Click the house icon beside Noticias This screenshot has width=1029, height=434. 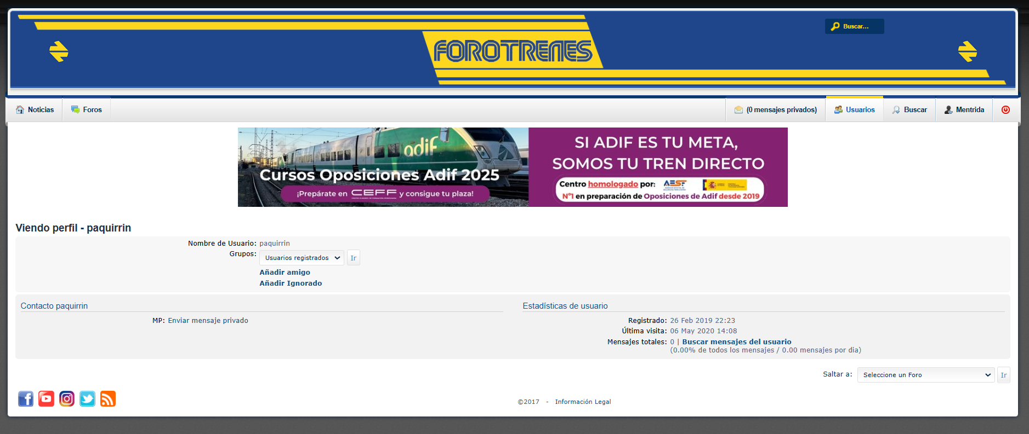pyautogui.click(x=20, y=109)
